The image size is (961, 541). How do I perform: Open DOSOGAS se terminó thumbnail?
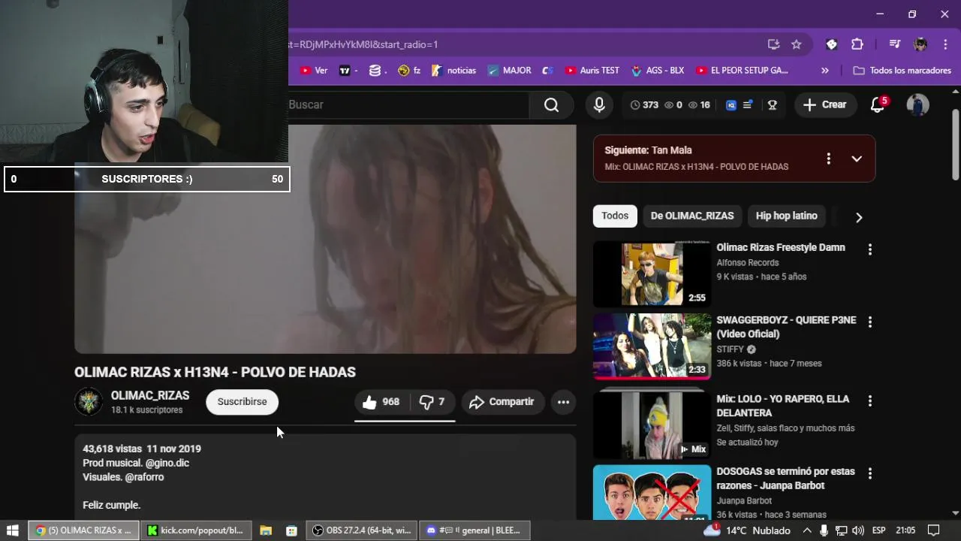652,492
